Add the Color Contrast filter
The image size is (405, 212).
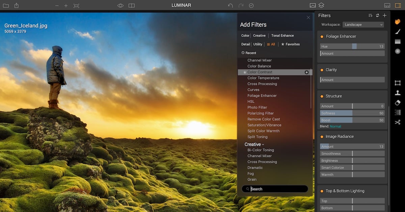[306, 72]
